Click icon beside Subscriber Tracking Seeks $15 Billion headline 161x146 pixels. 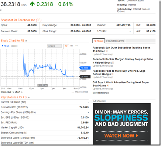click(107, 51)
